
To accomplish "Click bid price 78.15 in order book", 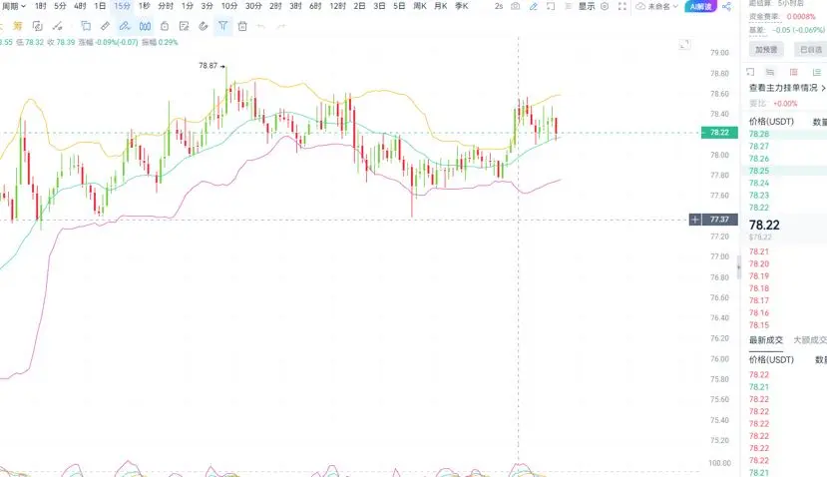I will coord(759,325).
